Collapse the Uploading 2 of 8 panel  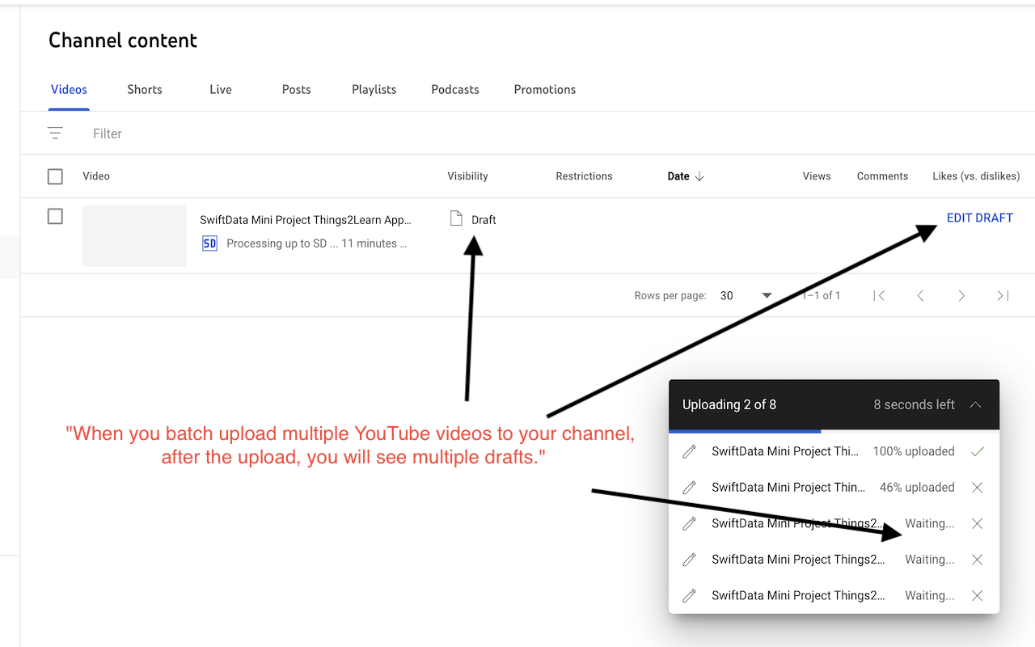pos(976,404)
